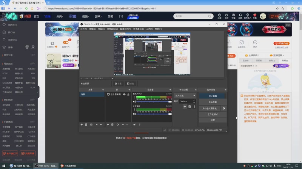Toggle the Douyu live stream switch
Viewport: 302px width, 169px height.
pyautogui.click(x=66, y=42)
